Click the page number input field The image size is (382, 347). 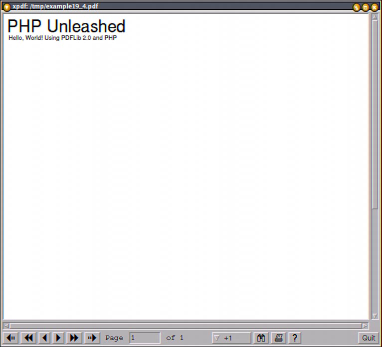pos(145,338)
